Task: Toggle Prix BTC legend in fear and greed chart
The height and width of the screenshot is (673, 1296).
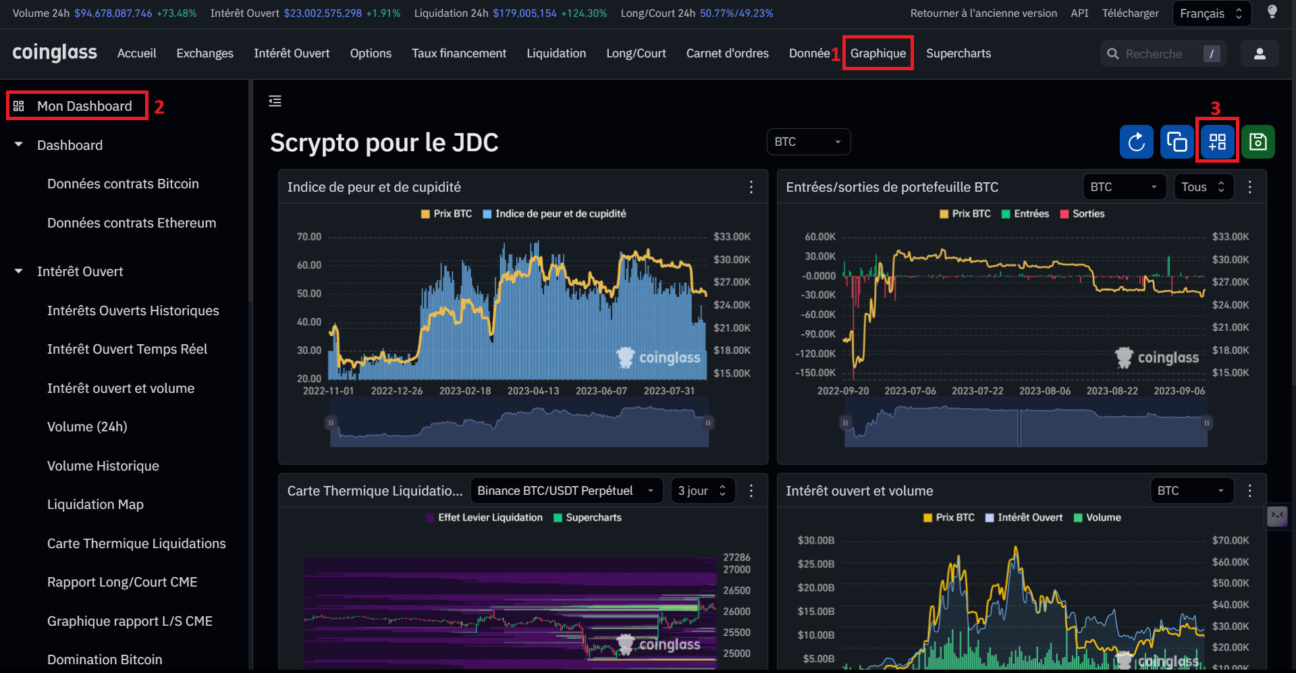Action: (446, 213)
